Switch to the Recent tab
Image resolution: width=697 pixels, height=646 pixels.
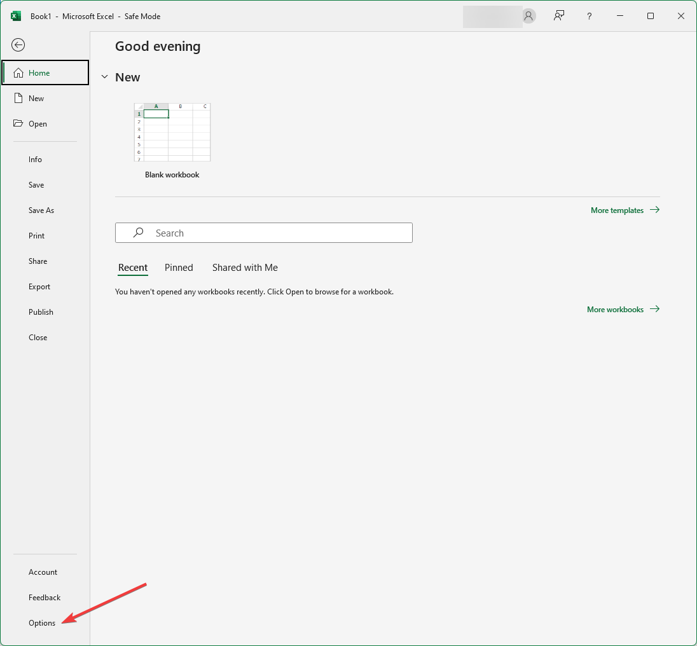pyautogui.click(x=132, y=268)
